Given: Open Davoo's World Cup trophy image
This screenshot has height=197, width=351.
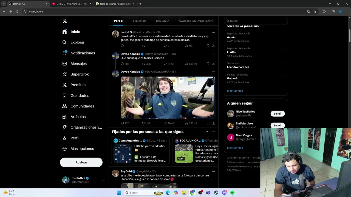Looking at the screenshot, I should coord(168,98).
